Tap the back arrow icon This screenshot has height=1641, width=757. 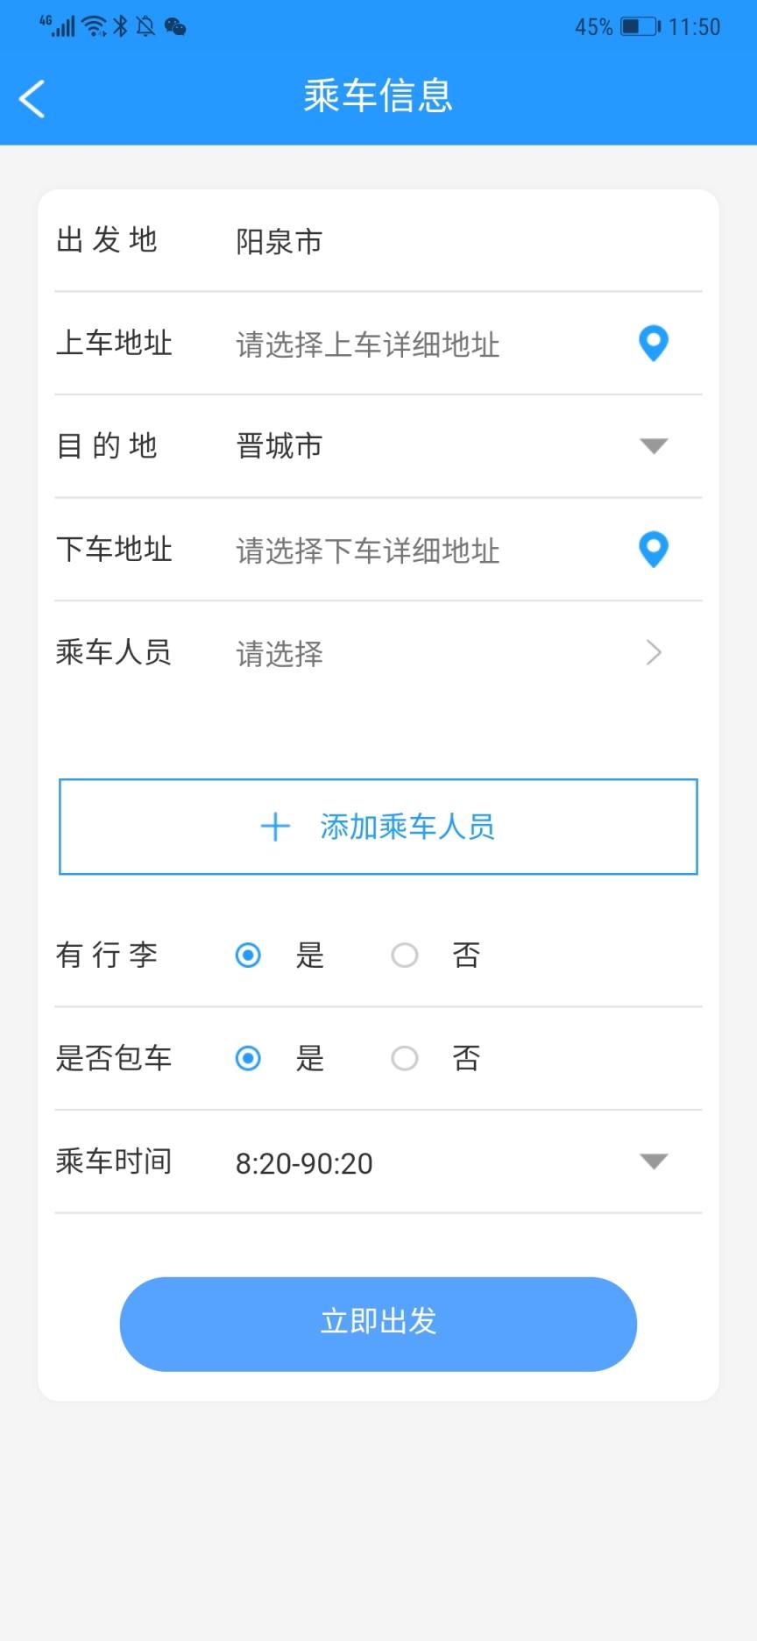(x=32, y=98)
